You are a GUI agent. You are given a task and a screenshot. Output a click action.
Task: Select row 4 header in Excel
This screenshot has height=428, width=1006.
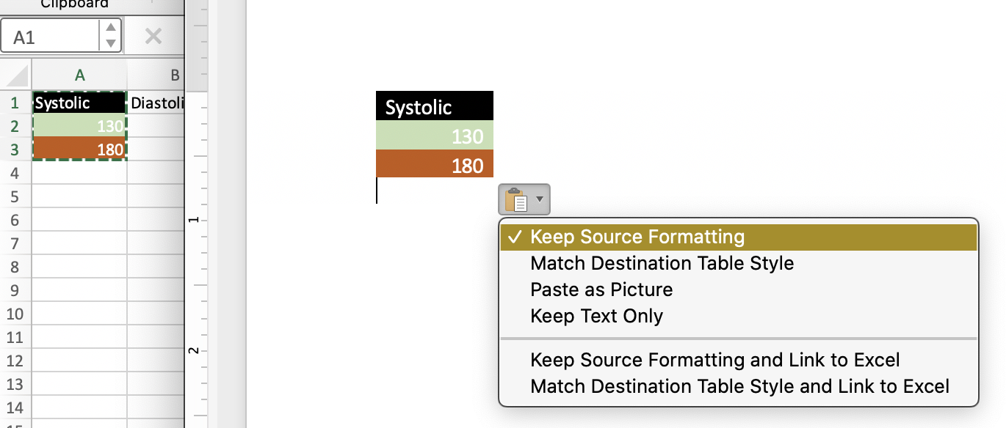pyautogui.click(x=15, y=174)
